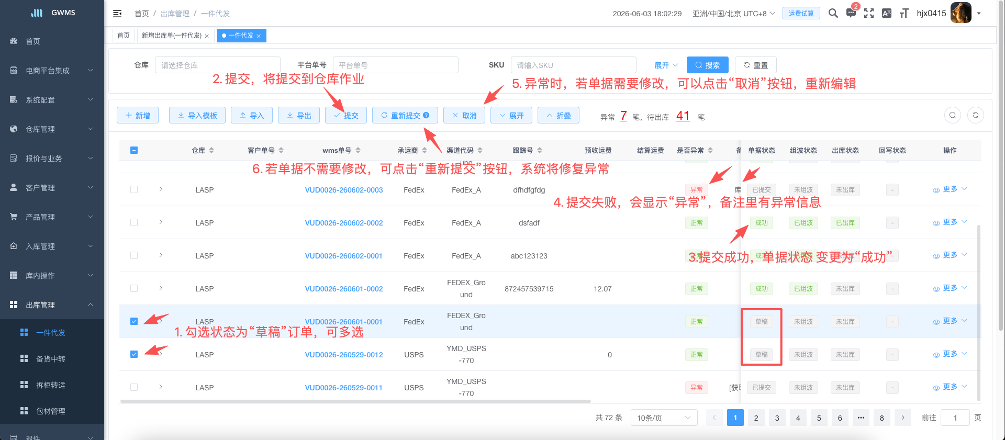The height and width of the screenshot is (440, 1005).
Task: Close the 一件代发 tab
Action: click(259, 36)
